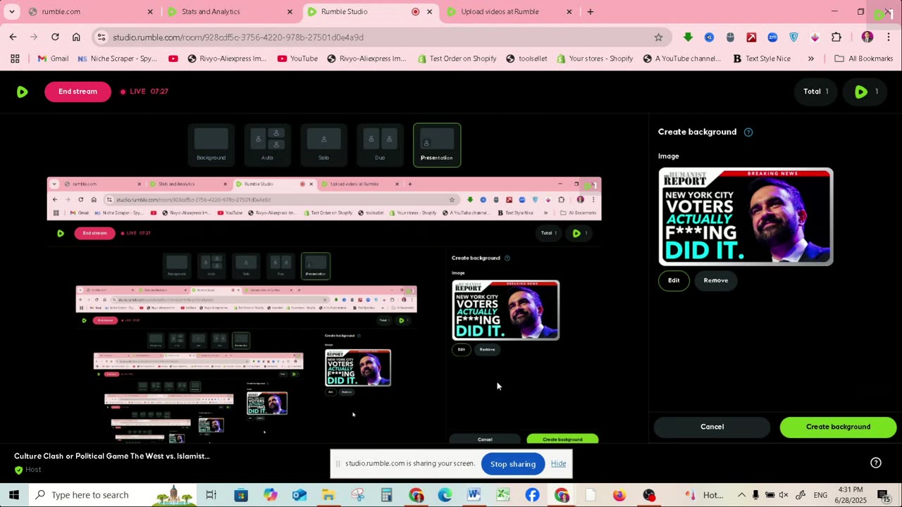Click the Type here to search box
The image size is (902, 507).
113,495
